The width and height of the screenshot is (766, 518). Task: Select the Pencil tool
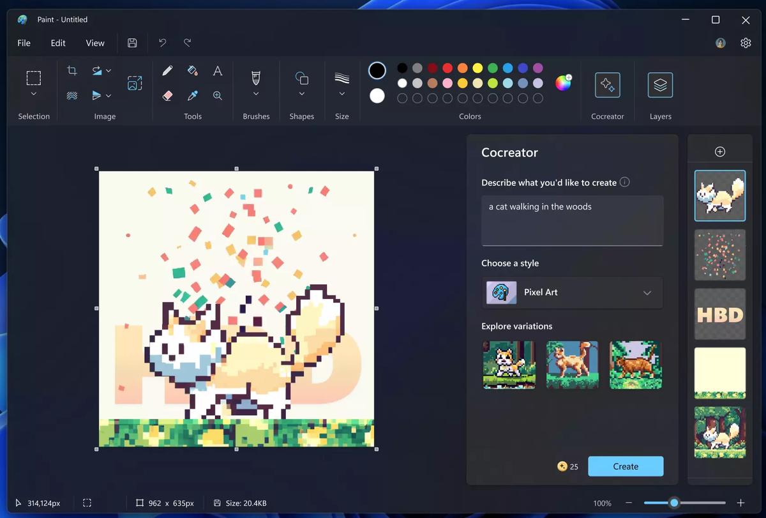tap(167, 70)
